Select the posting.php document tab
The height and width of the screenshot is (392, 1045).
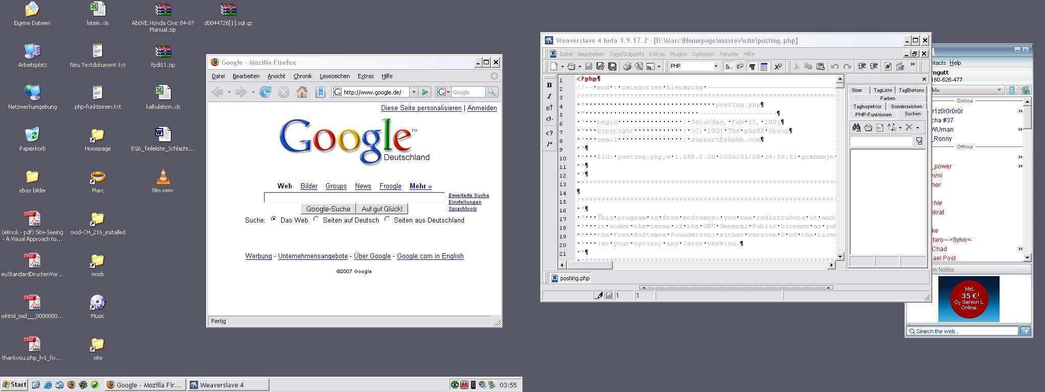coord(570,278)
